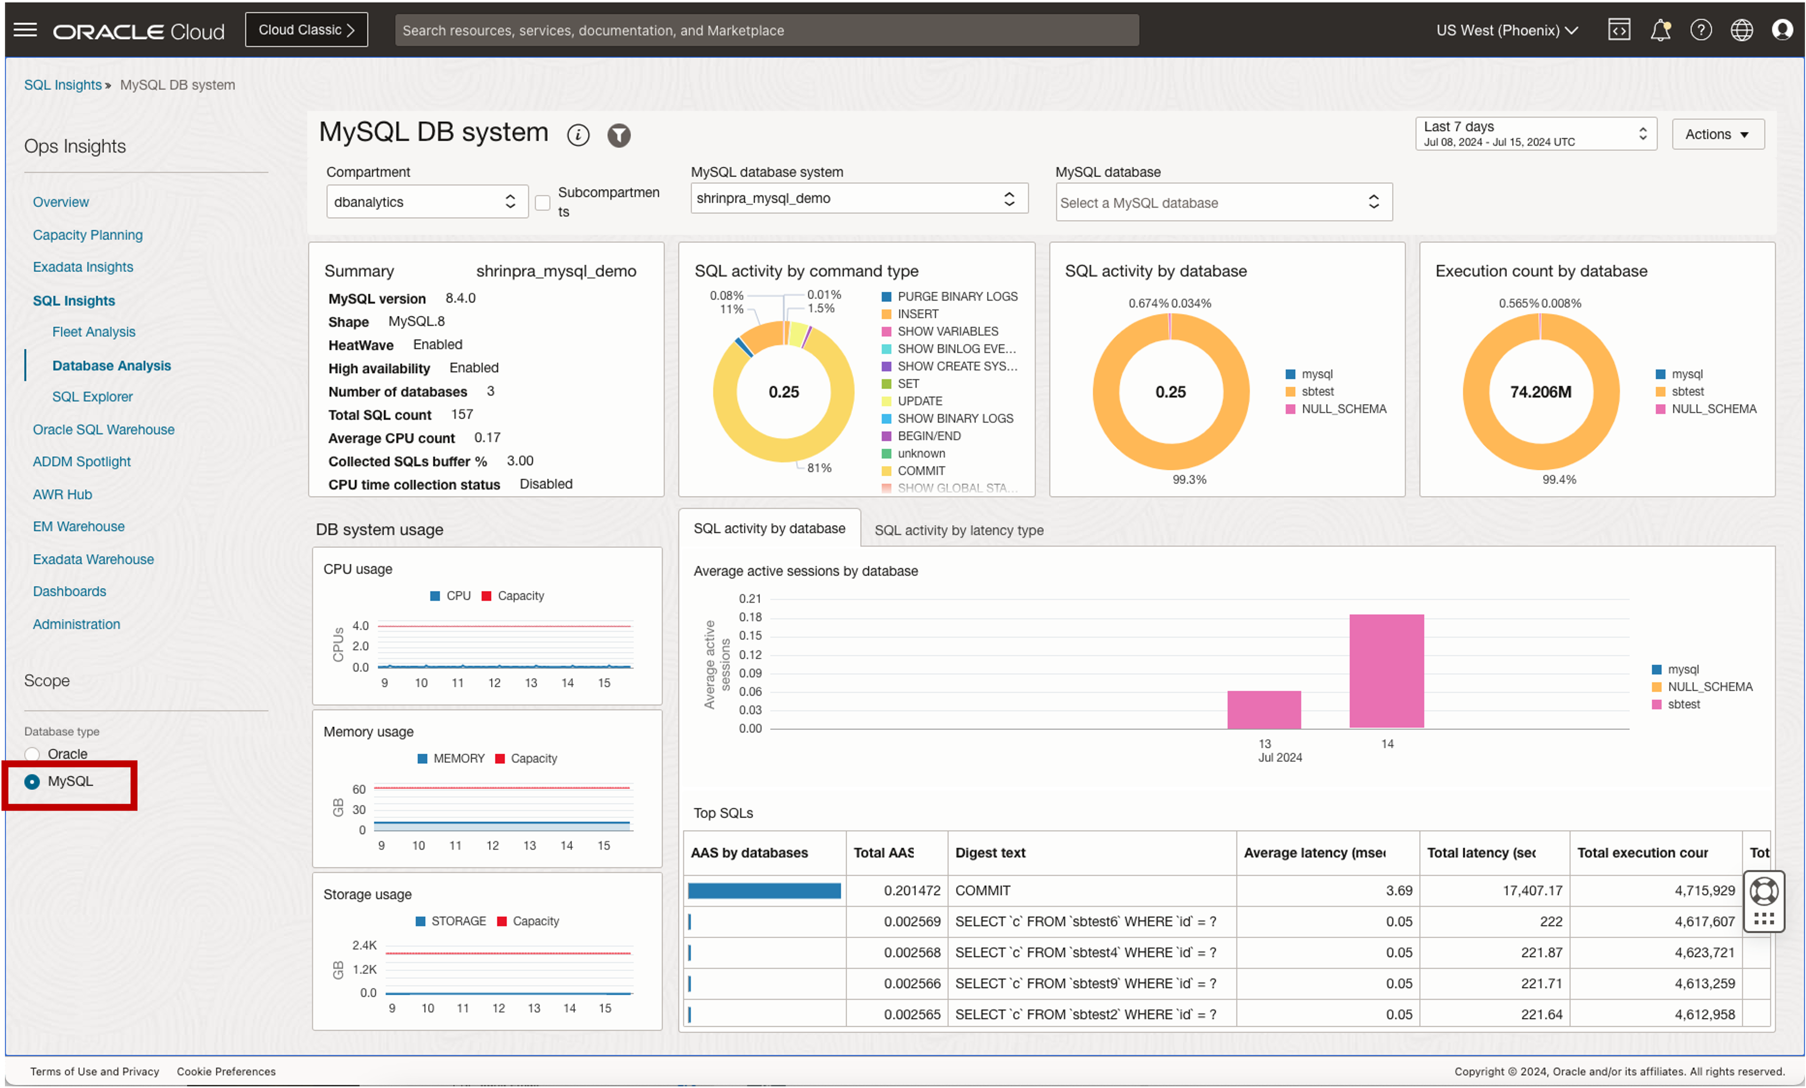Click the CPU legend swatch in CPU usage
Image resolution: width=1806 pixels, height=1088 pixels.
(435, 596)
